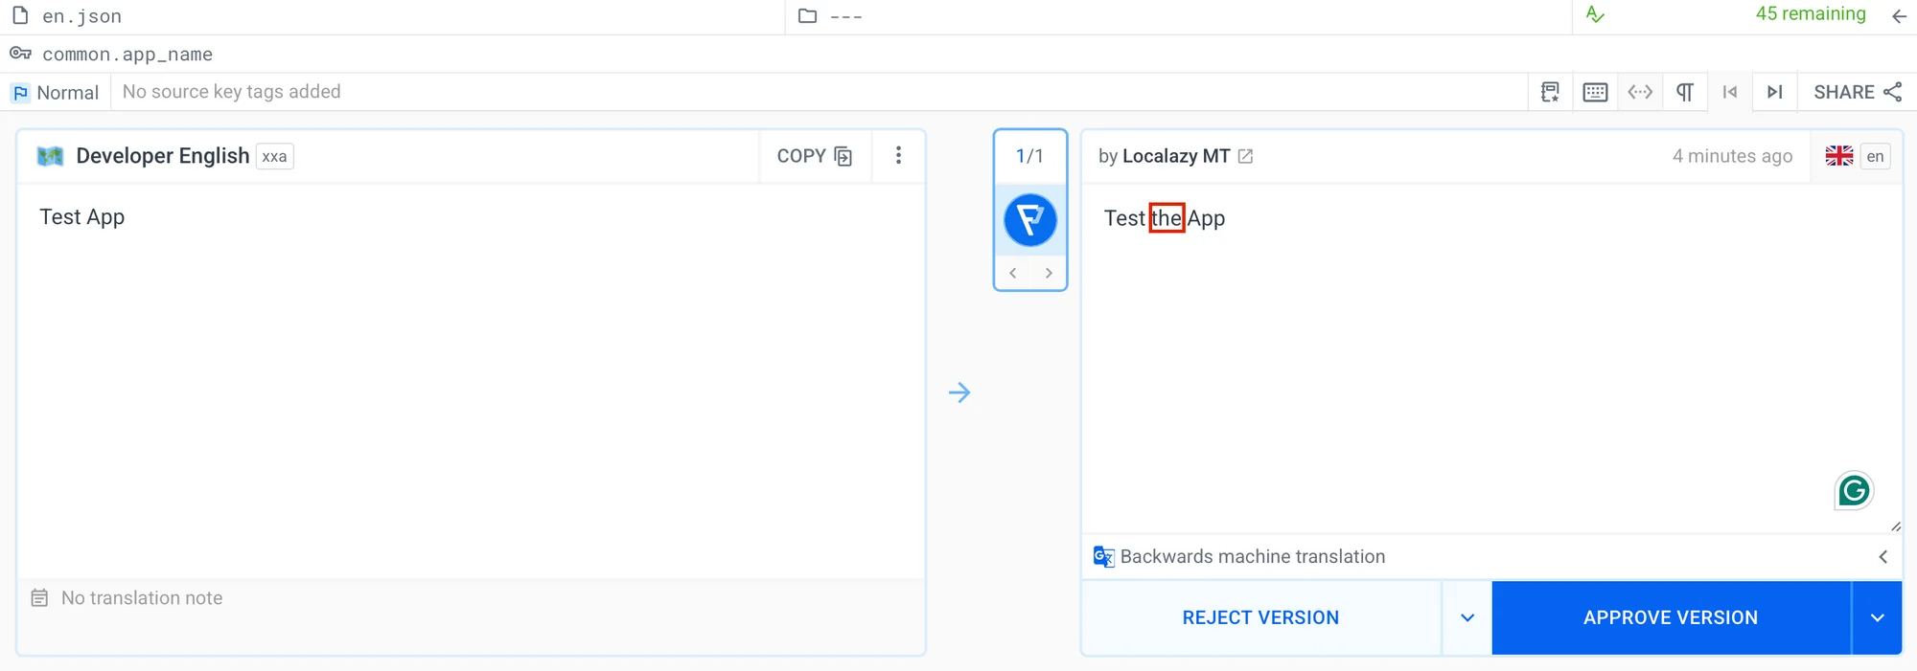The image size is (1917, 671).
Task: Open the glossary notebook icon
Action: (1549, 92)
